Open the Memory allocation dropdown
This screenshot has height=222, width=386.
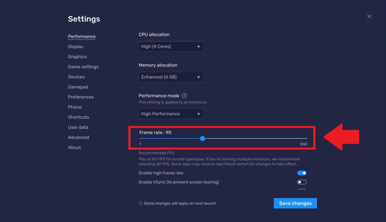[x=171, y=77]
